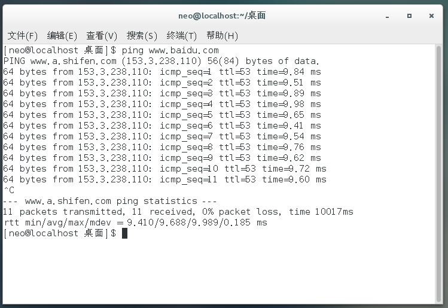Screen dimensions: 448x308
Task: Maximize the terminal window
Action: tap(410, 16)
